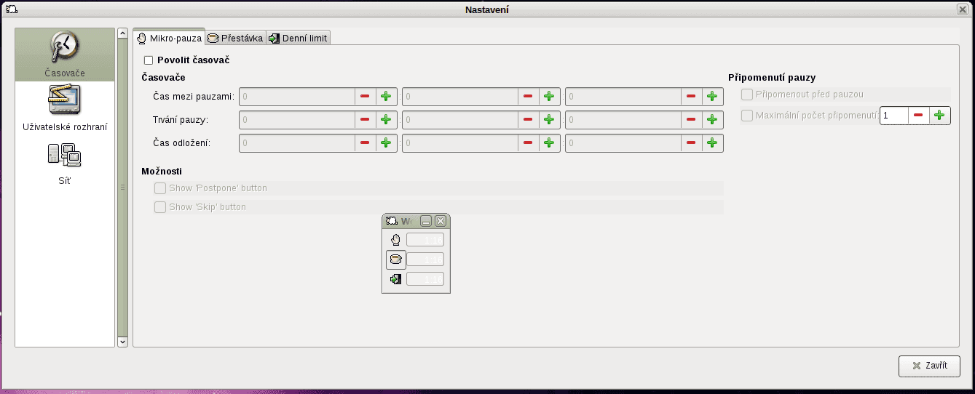
Task: Toggle Maximální počet připomenutí checkbox
Action: click(746, 115)
